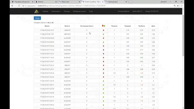Close the Binomo tab
The image size is (194, 109).
(x=56, y=2)
